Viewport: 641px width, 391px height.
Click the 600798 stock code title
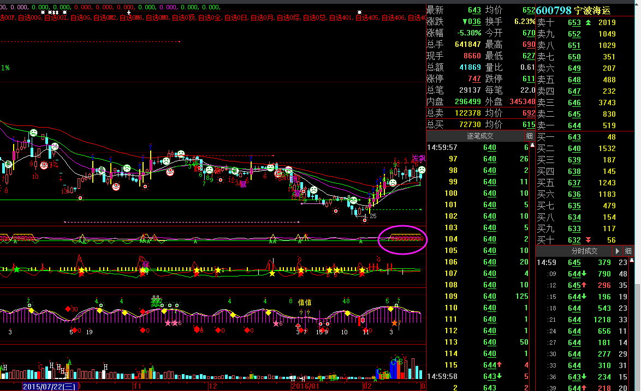coord(554,10)
